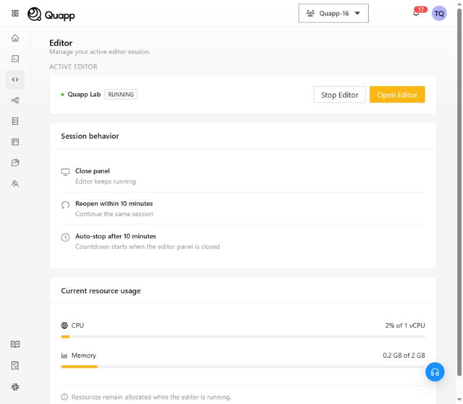Click the reload icon beside Reopen within 10 minutes
This screenshot has width=463, height=404.
click(65, 205)
